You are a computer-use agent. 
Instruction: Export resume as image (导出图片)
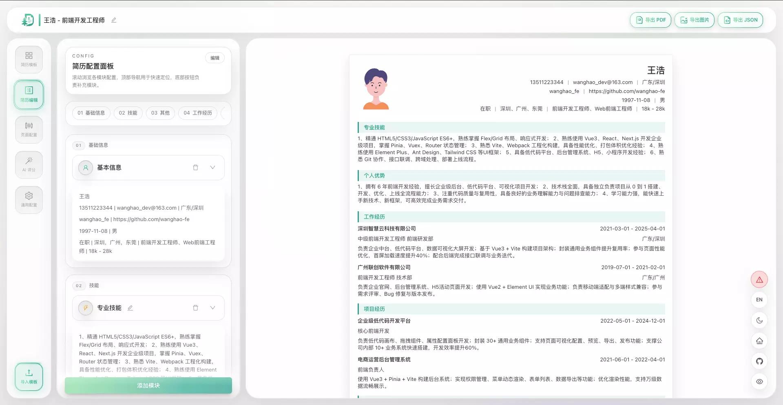point(694,20)
